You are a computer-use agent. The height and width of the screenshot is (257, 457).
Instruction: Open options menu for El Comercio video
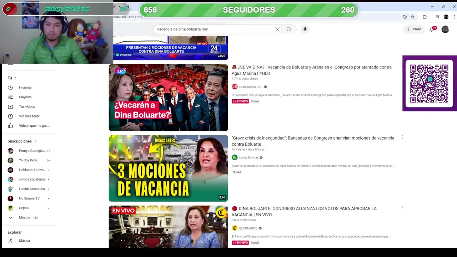[402, 208]
